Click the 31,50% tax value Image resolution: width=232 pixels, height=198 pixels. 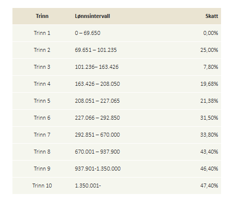coord(209,118)
